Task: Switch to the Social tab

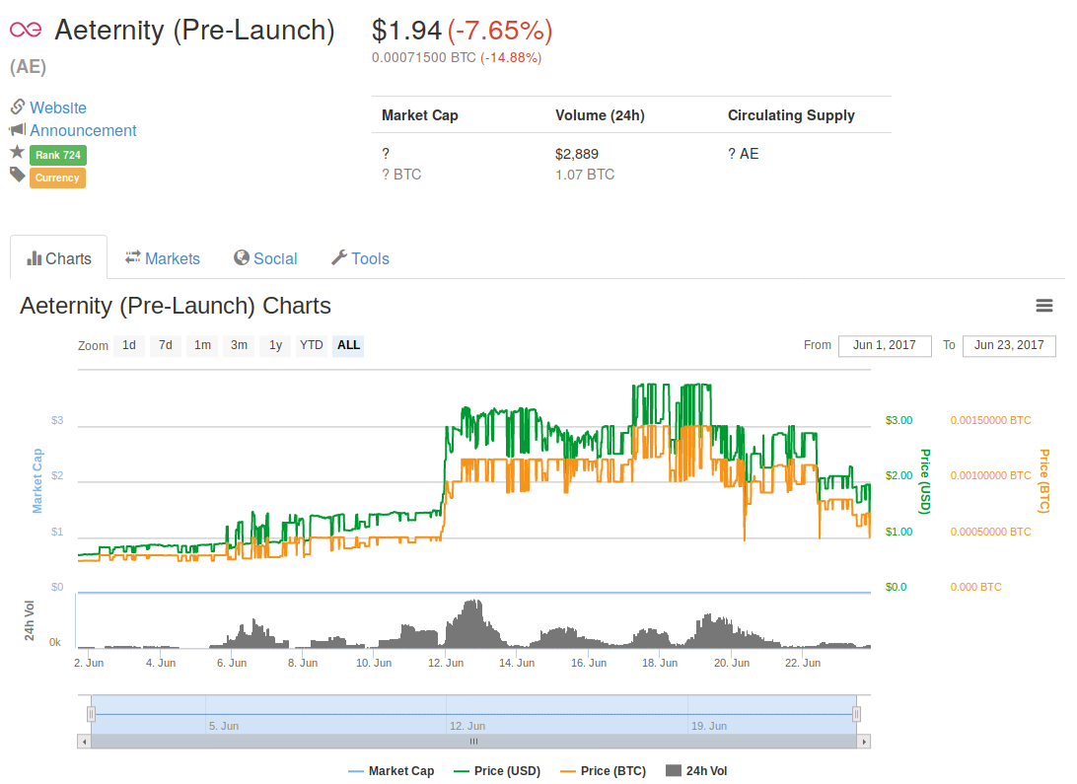Action: (x=266, y=258)
